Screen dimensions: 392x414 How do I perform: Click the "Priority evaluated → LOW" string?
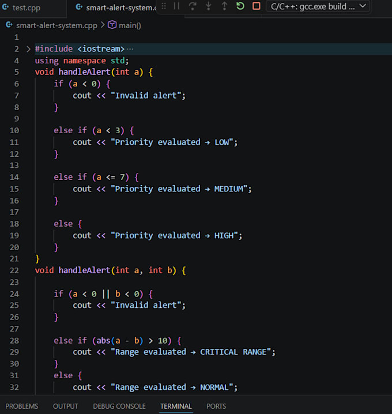pos(172,142)
